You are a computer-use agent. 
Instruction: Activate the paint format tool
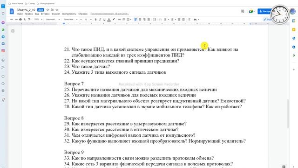[x=29, y=20]
